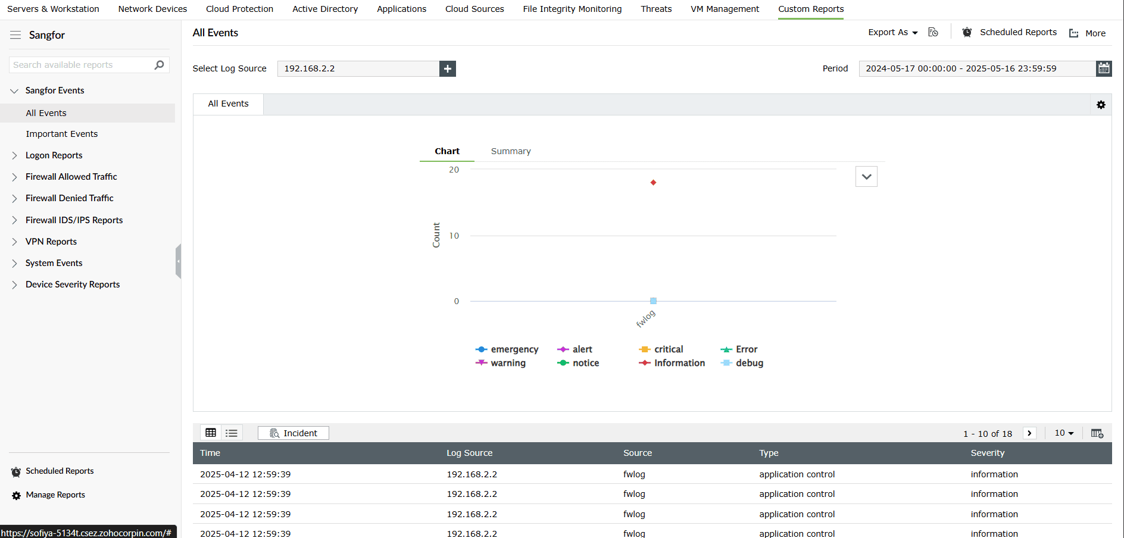
Task: Open the column chooser icon
Action: pos(1097,433)
